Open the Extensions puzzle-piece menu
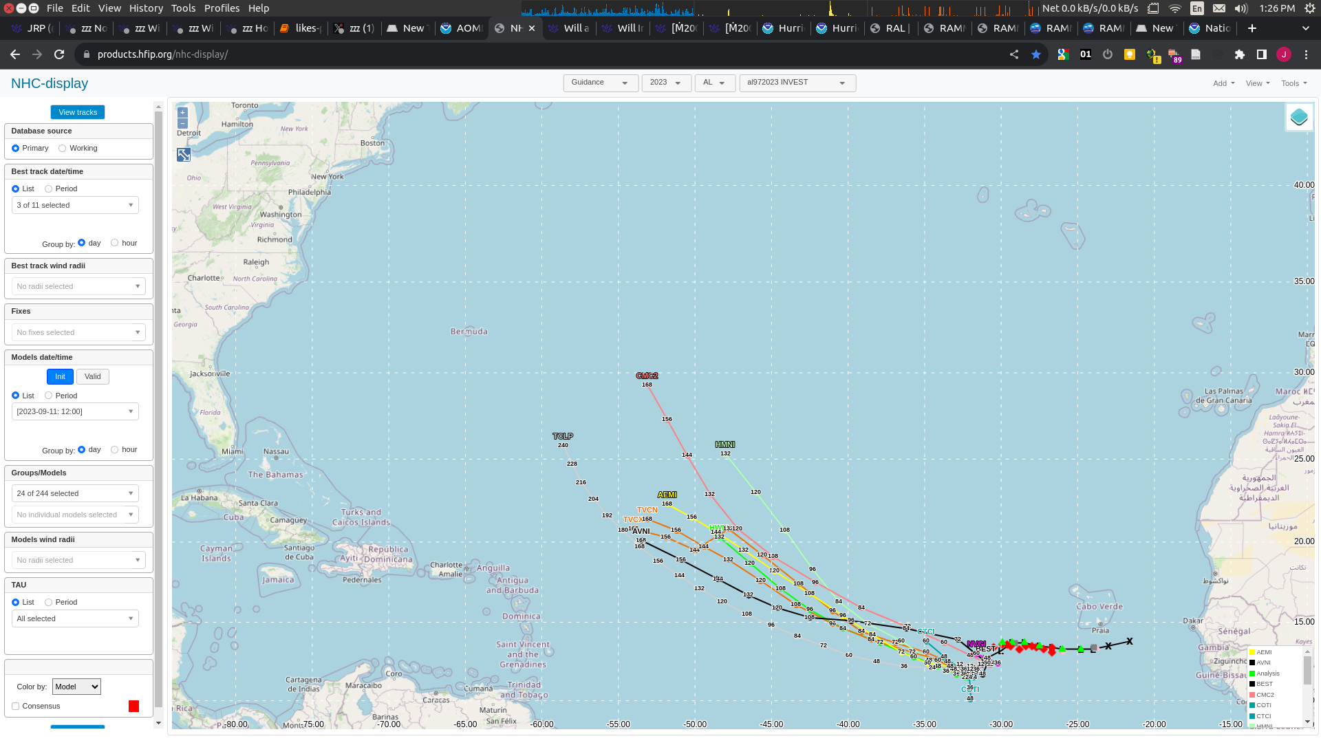The height and width of the screenshot is (743, 1321). point(1240,54)
